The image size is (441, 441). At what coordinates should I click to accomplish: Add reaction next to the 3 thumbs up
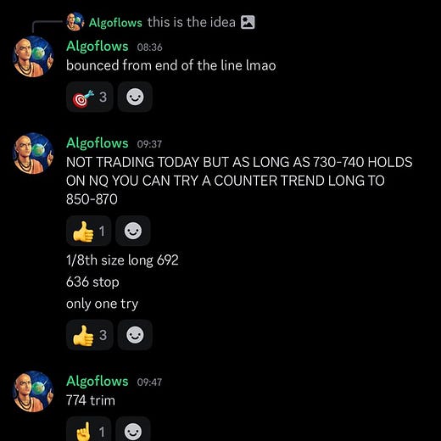tap(135, 335)
